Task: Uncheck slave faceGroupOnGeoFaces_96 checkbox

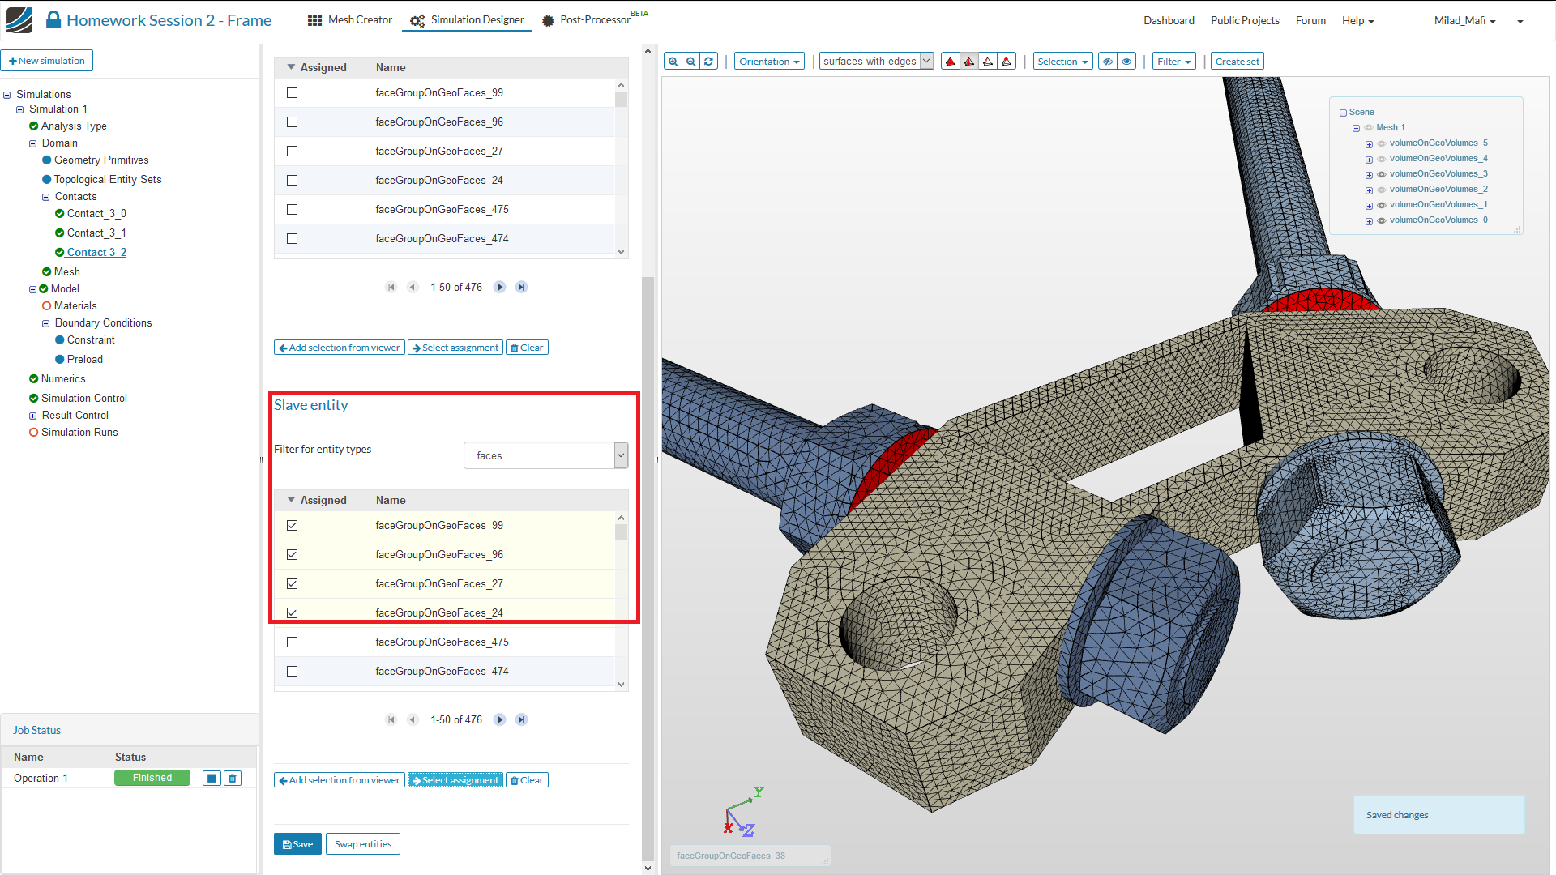Action: 292,555
